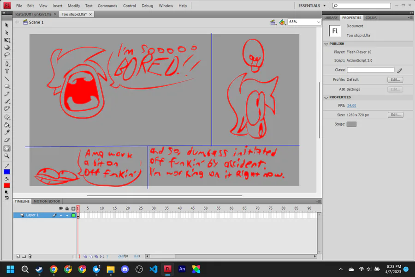Select the Eyedropper tool
Viewport: 415px width, 277px height.
click(7, 132)
